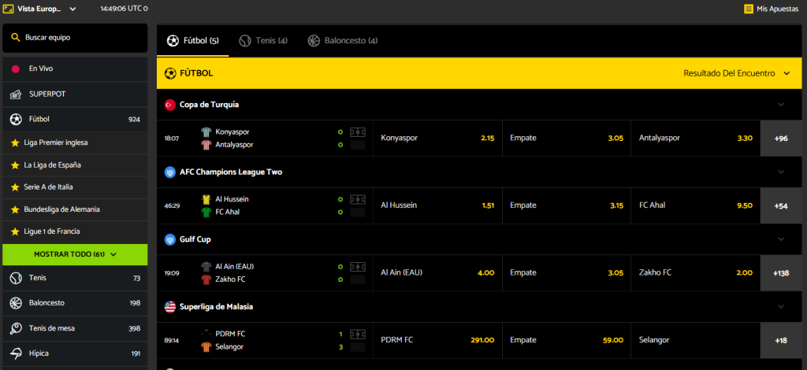Viewport: 807px width, 370px height.
Task: Click the Mis Apuestas list icon
Action: pyautogui.click(x=749, y=9)
